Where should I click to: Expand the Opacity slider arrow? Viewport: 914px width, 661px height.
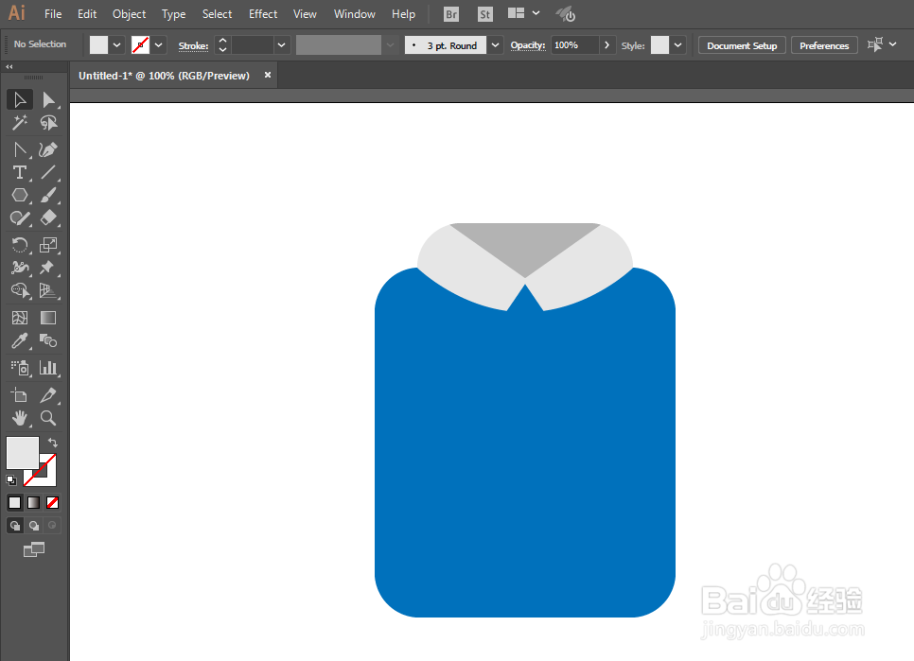(x=606, y=44)
